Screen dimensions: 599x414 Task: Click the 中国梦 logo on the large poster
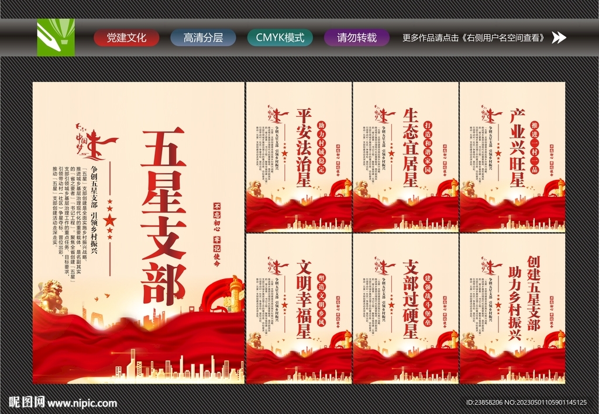tap(97, 142)
